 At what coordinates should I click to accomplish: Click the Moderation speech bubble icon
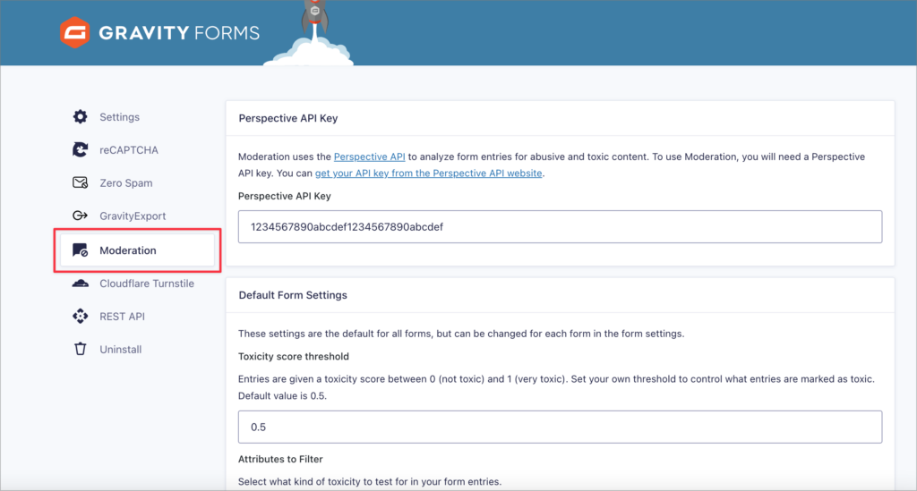[x=80, y=250]
